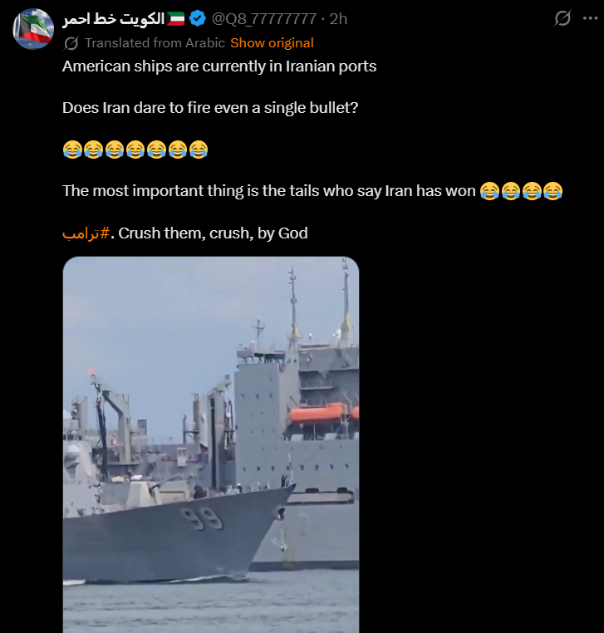Click the row of seven laughing emojis

coord(135,150)
